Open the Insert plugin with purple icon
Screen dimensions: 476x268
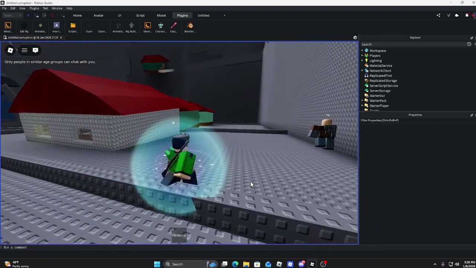pyautogui.click(x=57, y=27)
